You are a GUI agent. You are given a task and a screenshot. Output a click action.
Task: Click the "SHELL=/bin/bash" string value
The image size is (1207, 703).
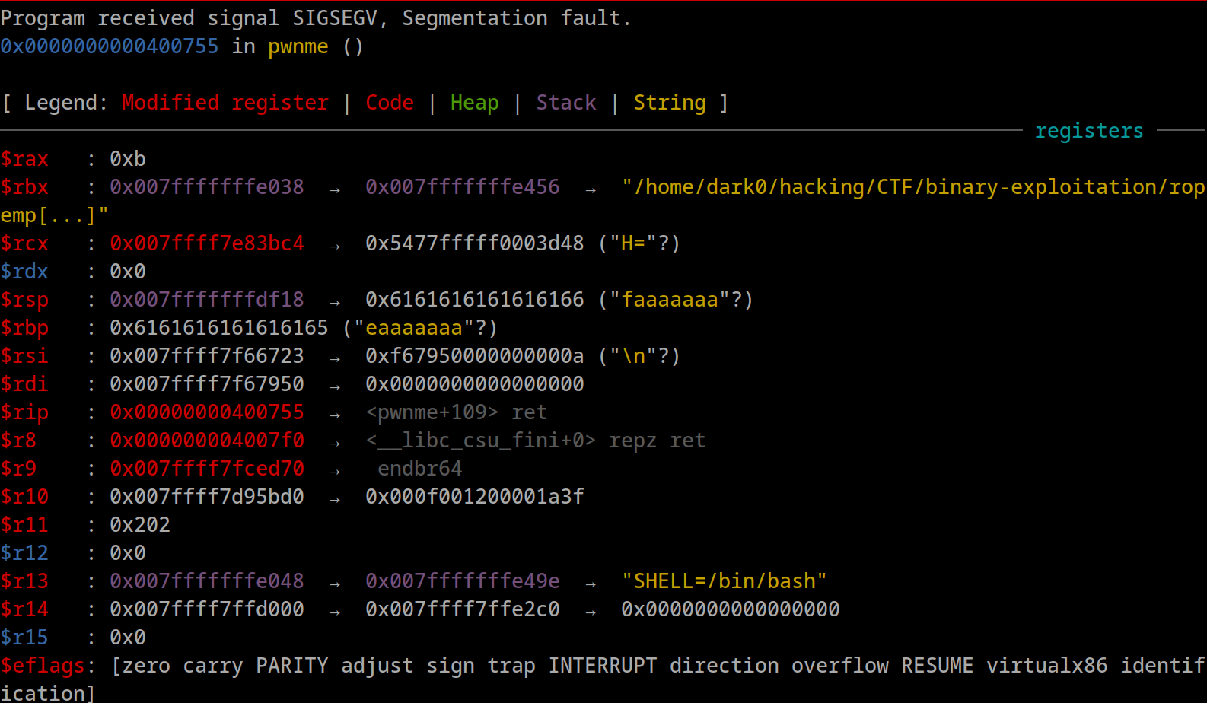click(724, 581)
